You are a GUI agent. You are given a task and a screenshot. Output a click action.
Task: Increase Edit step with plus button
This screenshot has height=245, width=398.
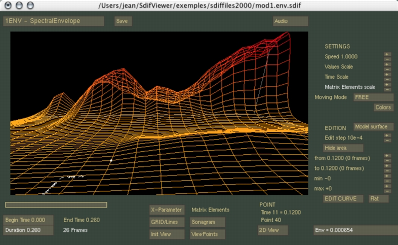[x=387, y=135]
